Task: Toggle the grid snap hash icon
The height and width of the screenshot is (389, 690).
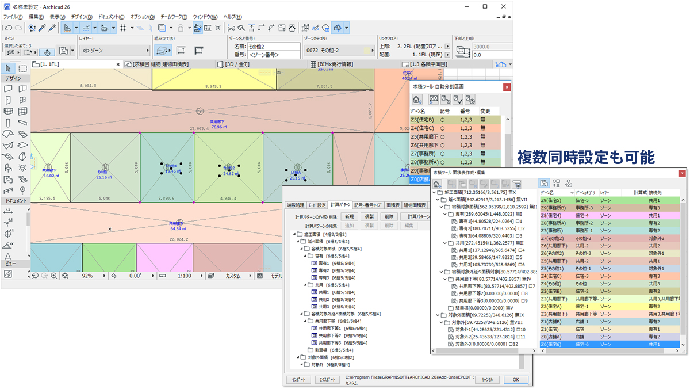Action: click(x=122, y=28)
